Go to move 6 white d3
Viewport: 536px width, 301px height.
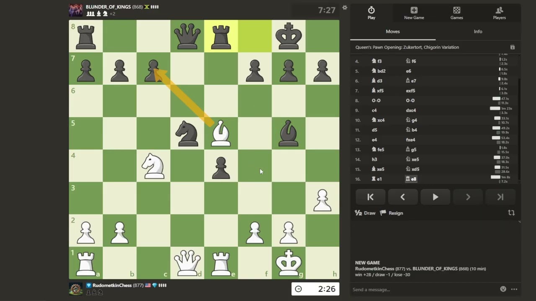point(377,81)
